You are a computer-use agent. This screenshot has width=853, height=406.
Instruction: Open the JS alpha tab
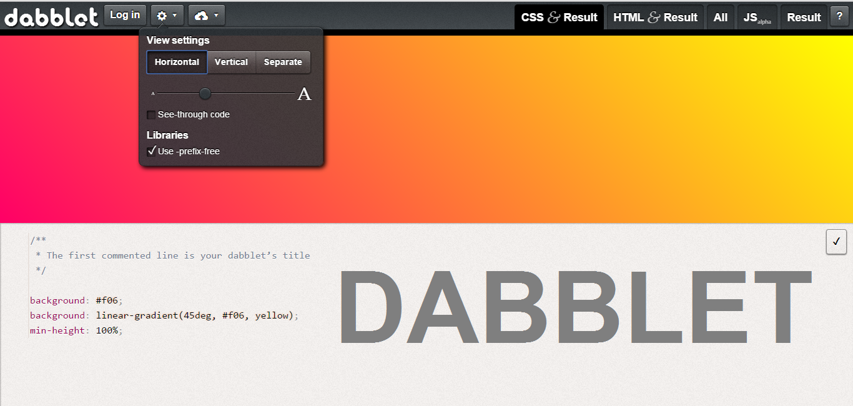tap(757, 17)
